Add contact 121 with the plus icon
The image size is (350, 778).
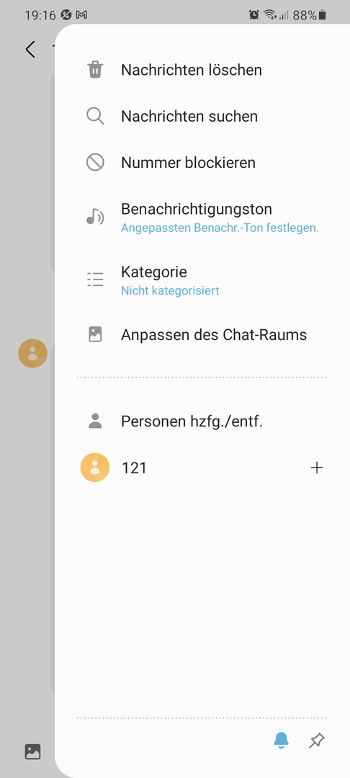316,468
